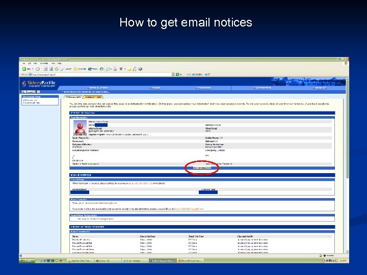Go back with the browser Back arrow
This screenshot has width=367, height=275.
pyautogui.click(x=27, y=69)
